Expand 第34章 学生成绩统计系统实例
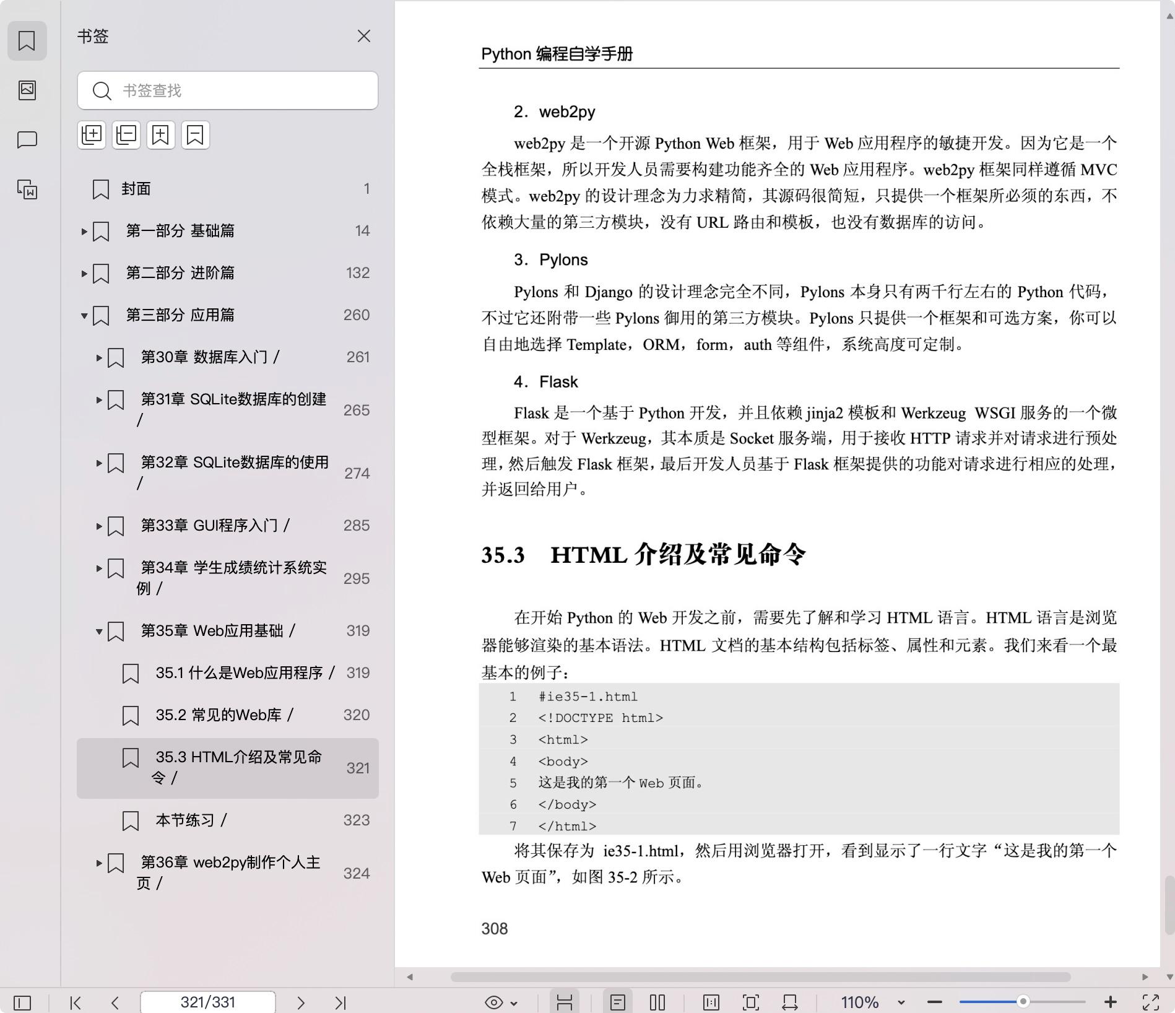 click(98, 568)
